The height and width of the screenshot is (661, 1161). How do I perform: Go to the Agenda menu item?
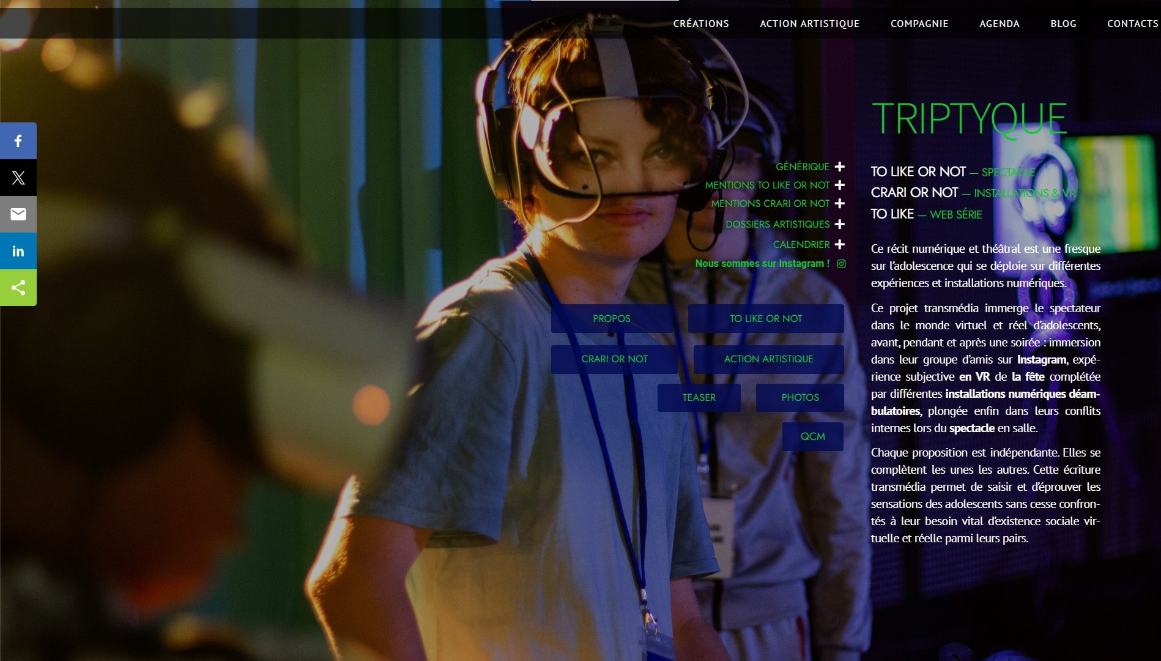click(x=999, y=24)
